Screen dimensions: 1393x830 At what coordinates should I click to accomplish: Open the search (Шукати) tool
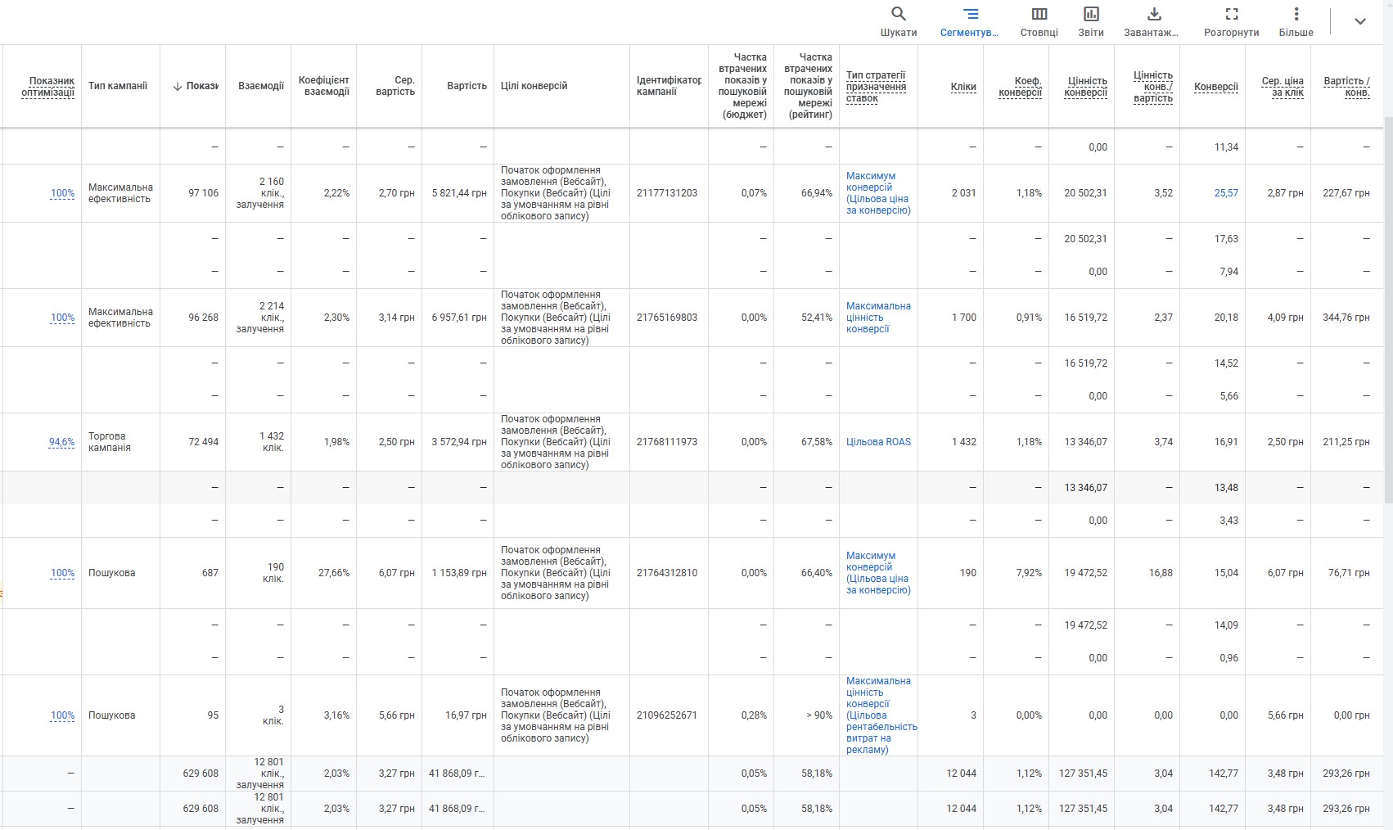[898, 21]
